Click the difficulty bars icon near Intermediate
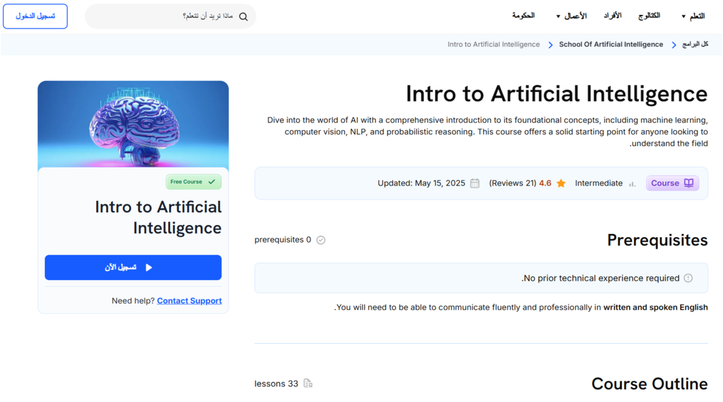 tap(632, 184)
